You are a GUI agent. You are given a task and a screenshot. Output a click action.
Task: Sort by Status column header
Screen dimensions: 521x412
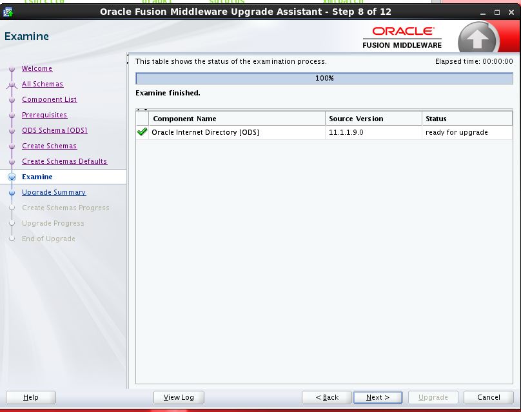click(x=467, y=119)
